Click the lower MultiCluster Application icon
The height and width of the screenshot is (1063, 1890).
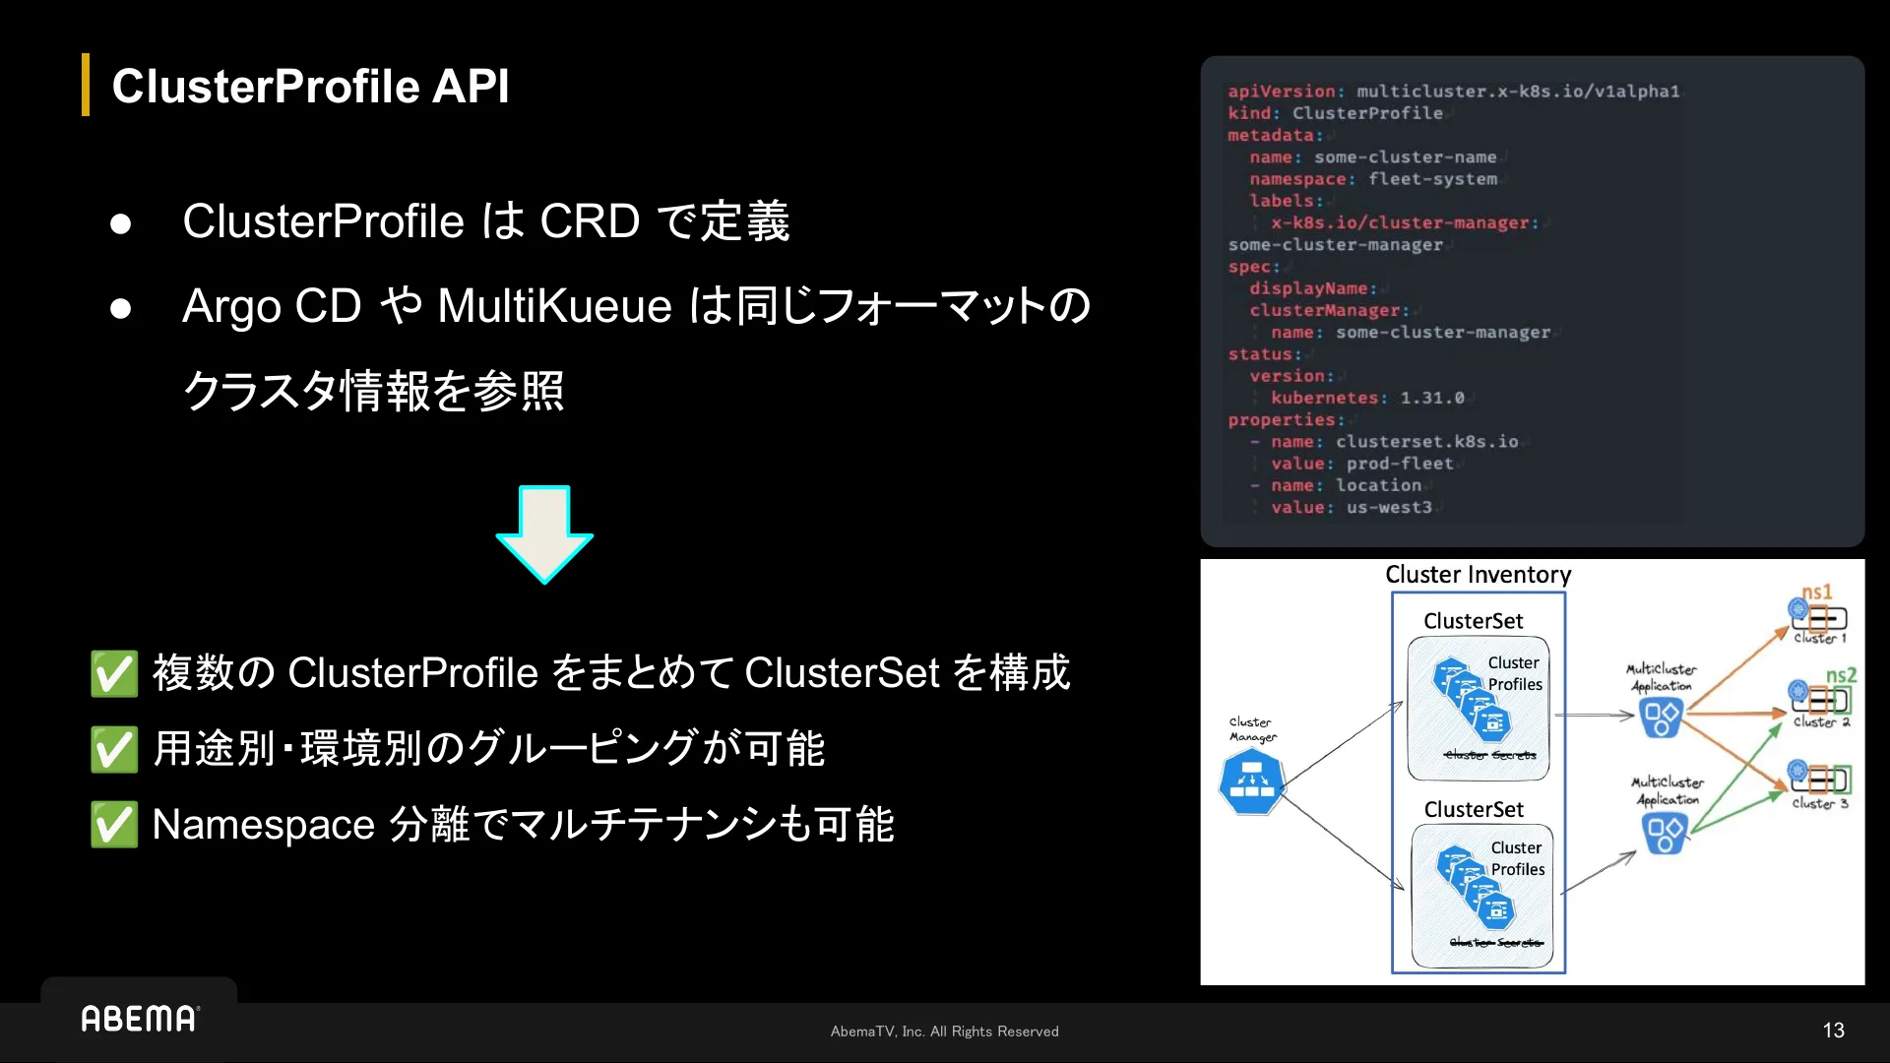[x=1665, y=835]
